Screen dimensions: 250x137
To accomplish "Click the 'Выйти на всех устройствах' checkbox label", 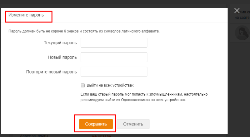I will click(x=110, y=85).
